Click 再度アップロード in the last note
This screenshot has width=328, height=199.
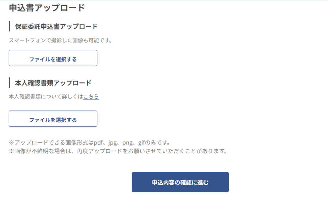(x=100, y=151)
